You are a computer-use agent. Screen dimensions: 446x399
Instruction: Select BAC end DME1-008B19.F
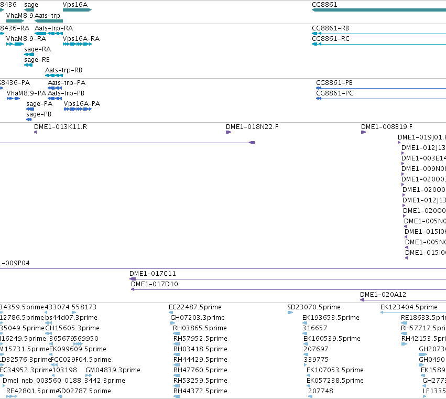click(x=363, y=132)
